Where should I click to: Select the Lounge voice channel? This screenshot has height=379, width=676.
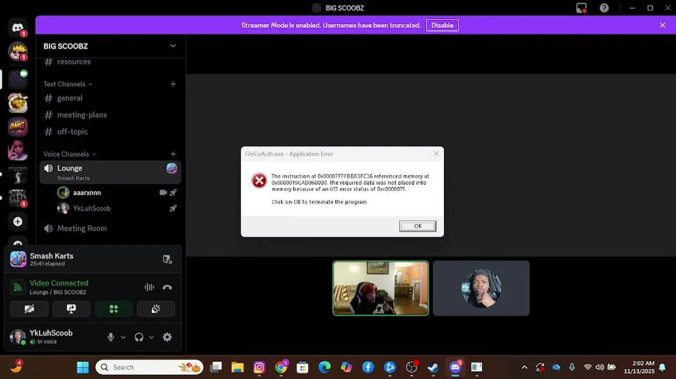point(111,172)
